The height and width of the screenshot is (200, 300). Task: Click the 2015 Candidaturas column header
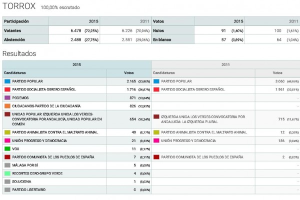pos(14,73)
